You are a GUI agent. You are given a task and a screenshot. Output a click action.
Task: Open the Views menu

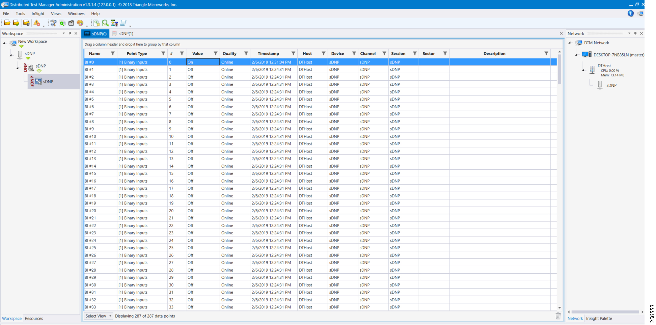56,13
